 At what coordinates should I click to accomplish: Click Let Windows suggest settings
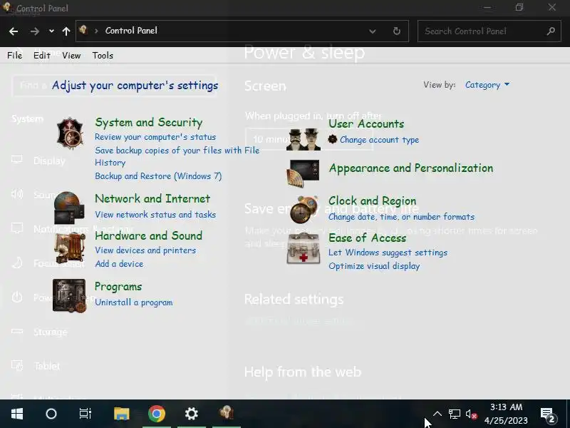coord(388,253)
